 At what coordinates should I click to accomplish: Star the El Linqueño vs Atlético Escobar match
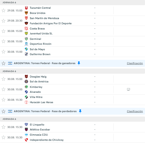point(4,127)
